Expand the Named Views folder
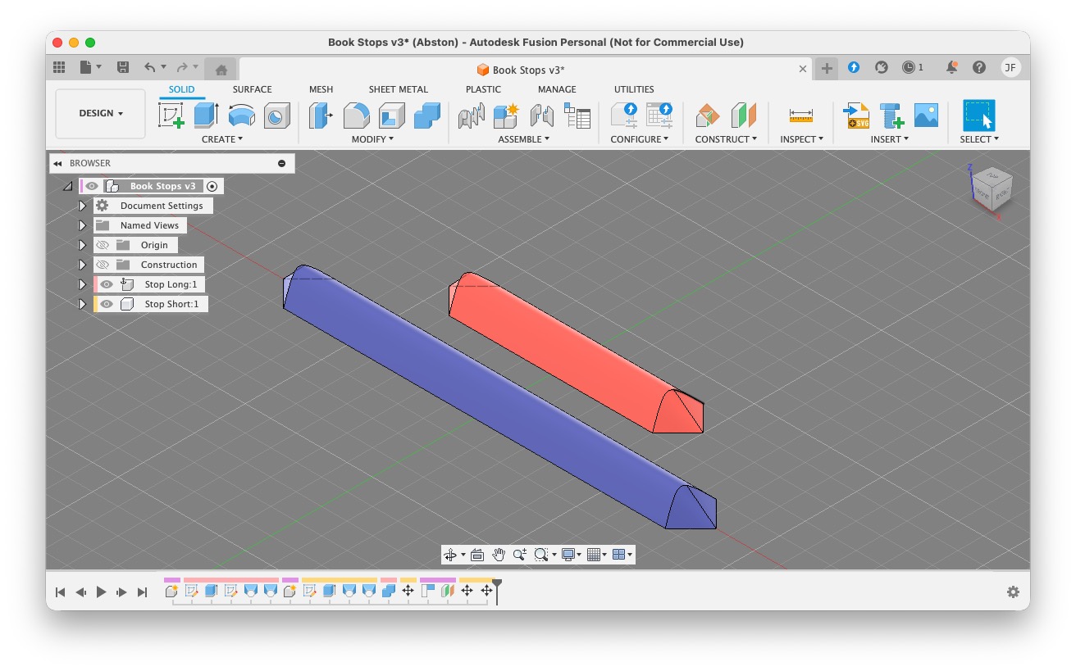The image size is (1076, 671). [82, 225]
